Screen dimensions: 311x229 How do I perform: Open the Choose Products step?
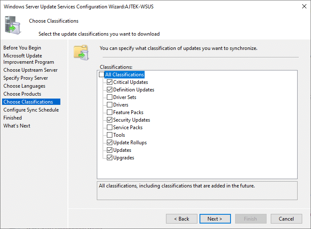22,94
